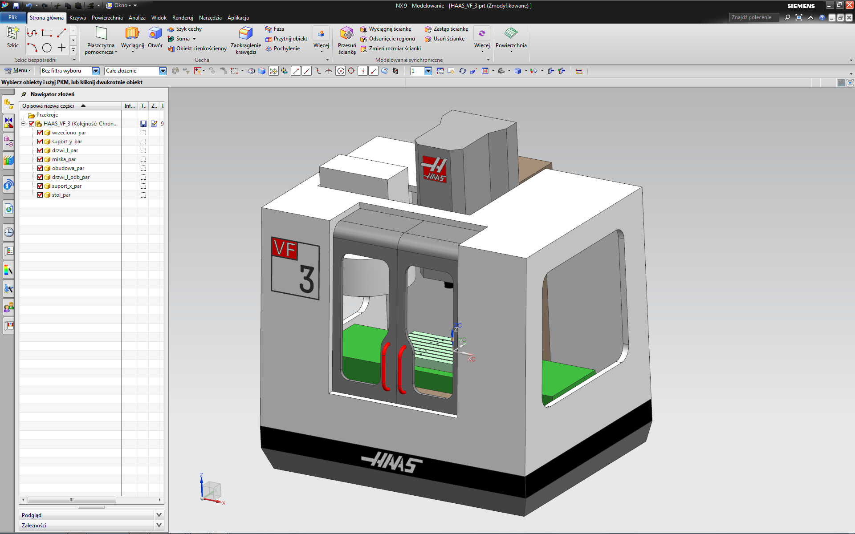Select the Przesuń ściankę move face tool
Screen dimensions: 855x534
tap(347, 40)
